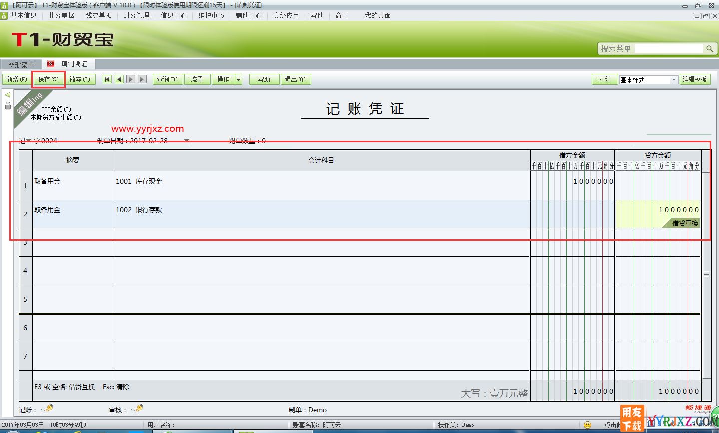Click 制单：Demo label
The width and height of the screenshot is (719, 433).
[308, 410]
